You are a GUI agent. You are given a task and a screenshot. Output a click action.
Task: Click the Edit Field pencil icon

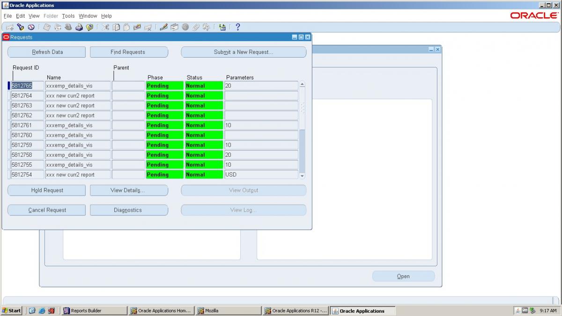[x=163, y=27]
